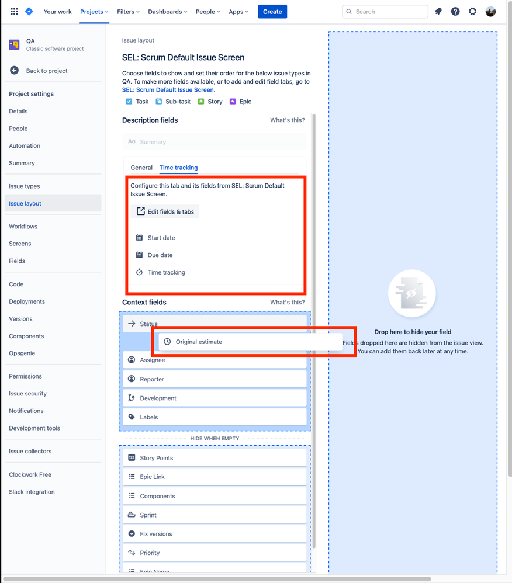
Task: Open Permissions in sidebar
Action: point(25,376)
